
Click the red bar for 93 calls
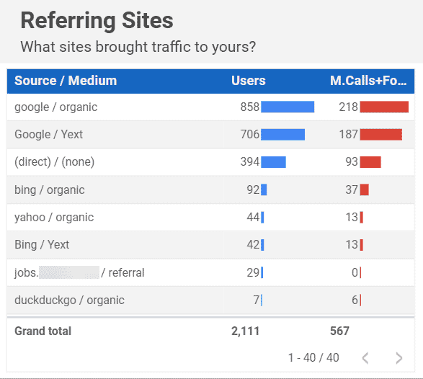[370, 162]
